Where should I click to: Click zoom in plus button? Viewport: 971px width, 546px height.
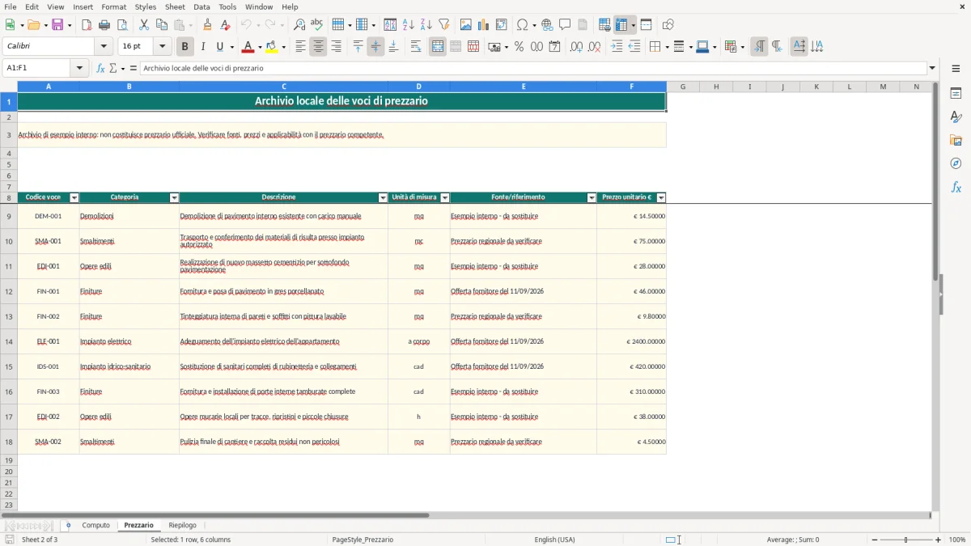click(x=939, y=540)
